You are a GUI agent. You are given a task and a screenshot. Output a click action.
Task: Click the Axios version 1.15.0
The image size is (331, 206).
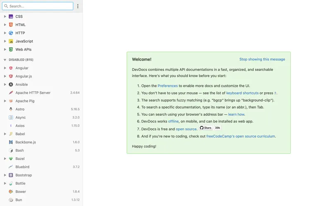coord(75,126)
